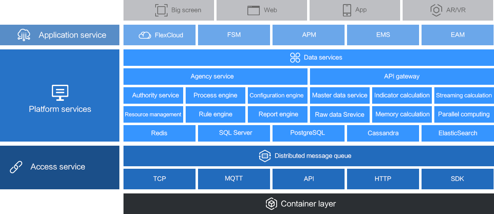Click the Distributed message queue icon

(265, 156)
